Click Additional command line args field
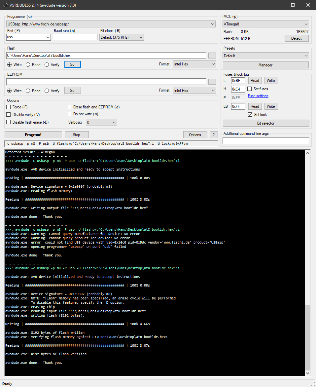 (x=266, y=141)
